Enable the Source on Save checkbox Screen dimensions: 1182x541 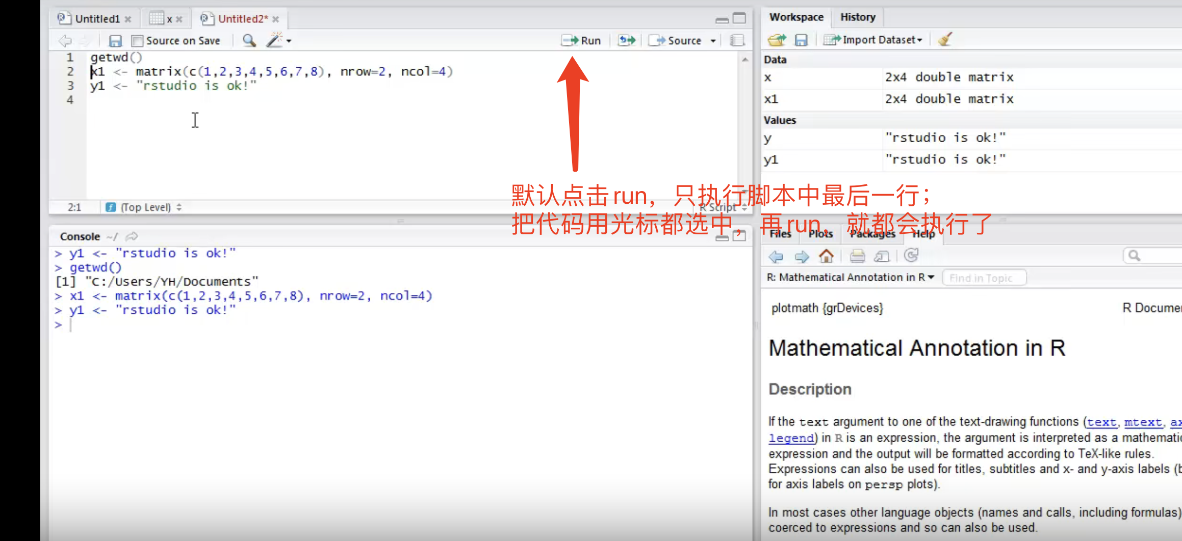click(137, 40)
